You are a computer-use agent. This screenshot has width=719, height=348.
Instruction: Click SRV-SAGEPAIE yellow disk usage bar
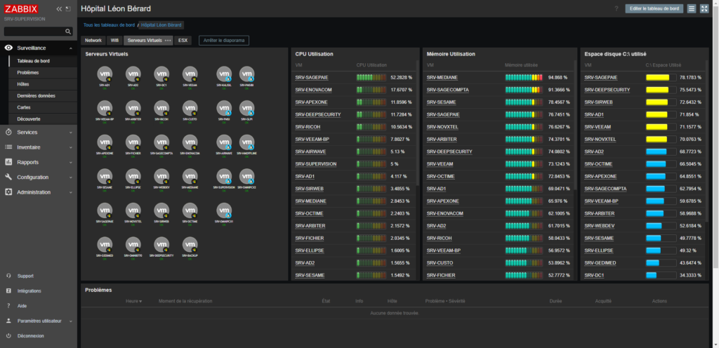tap(657, 77)
